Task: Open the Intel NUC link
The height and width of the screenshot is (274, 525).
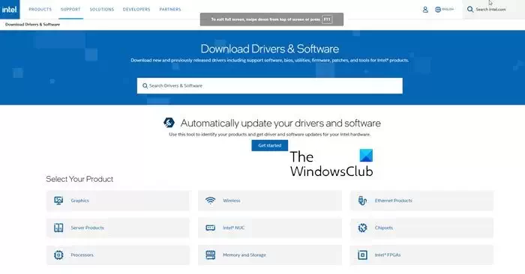Action: (269, 228)
